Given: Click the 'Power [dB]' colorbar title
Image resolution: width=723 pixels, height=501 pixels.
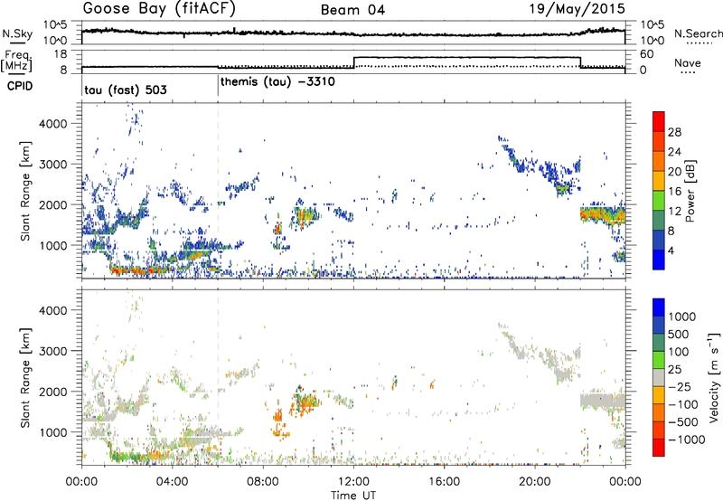Looking at the screenshot, I should [690, 191].
